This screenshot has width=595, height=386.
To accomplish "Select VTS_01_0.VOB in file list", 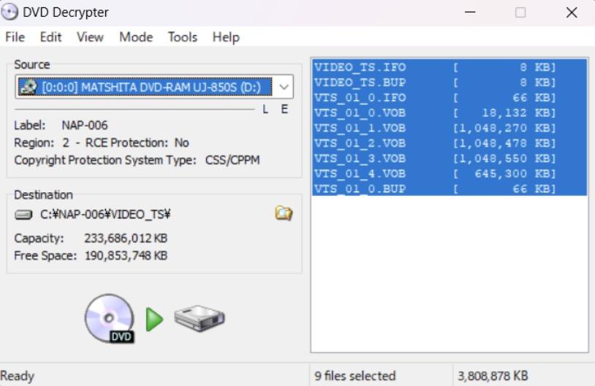I will (450, 113).
